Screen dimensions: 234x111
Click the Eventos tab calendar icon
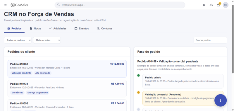76,28
